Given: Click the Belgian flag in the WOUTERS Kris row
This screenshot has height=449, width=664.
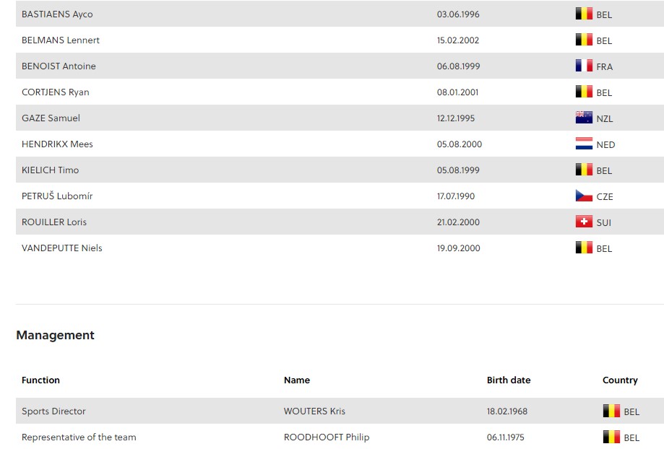Looking at the screenshot, I should pyautogui.click(x=611, y=411).
